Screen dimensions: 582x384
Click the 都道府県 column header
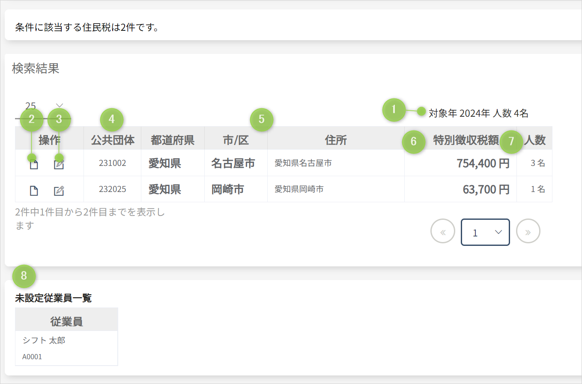pos(172,140)
